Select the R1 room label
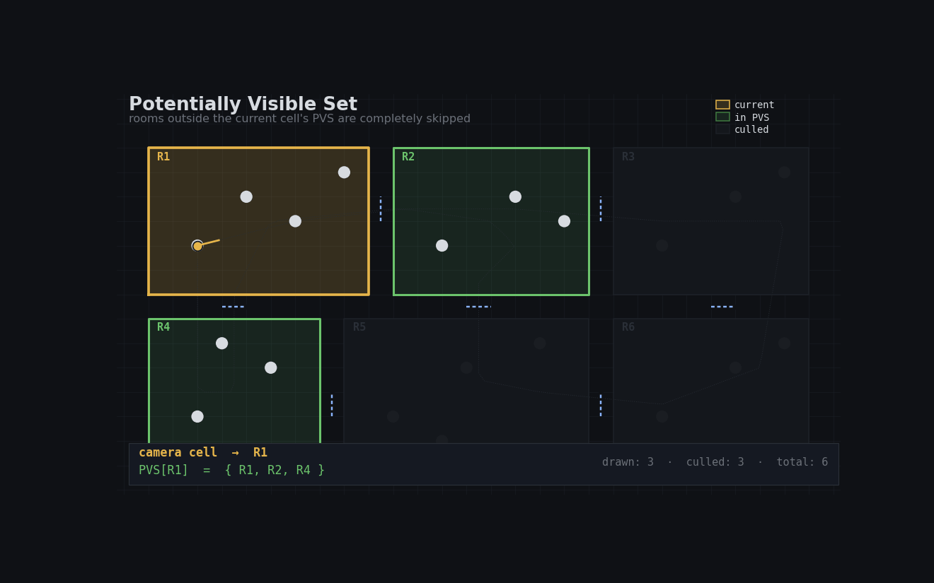Image resolution: width=934 pixels, height=583 pixels. [163, 157]
